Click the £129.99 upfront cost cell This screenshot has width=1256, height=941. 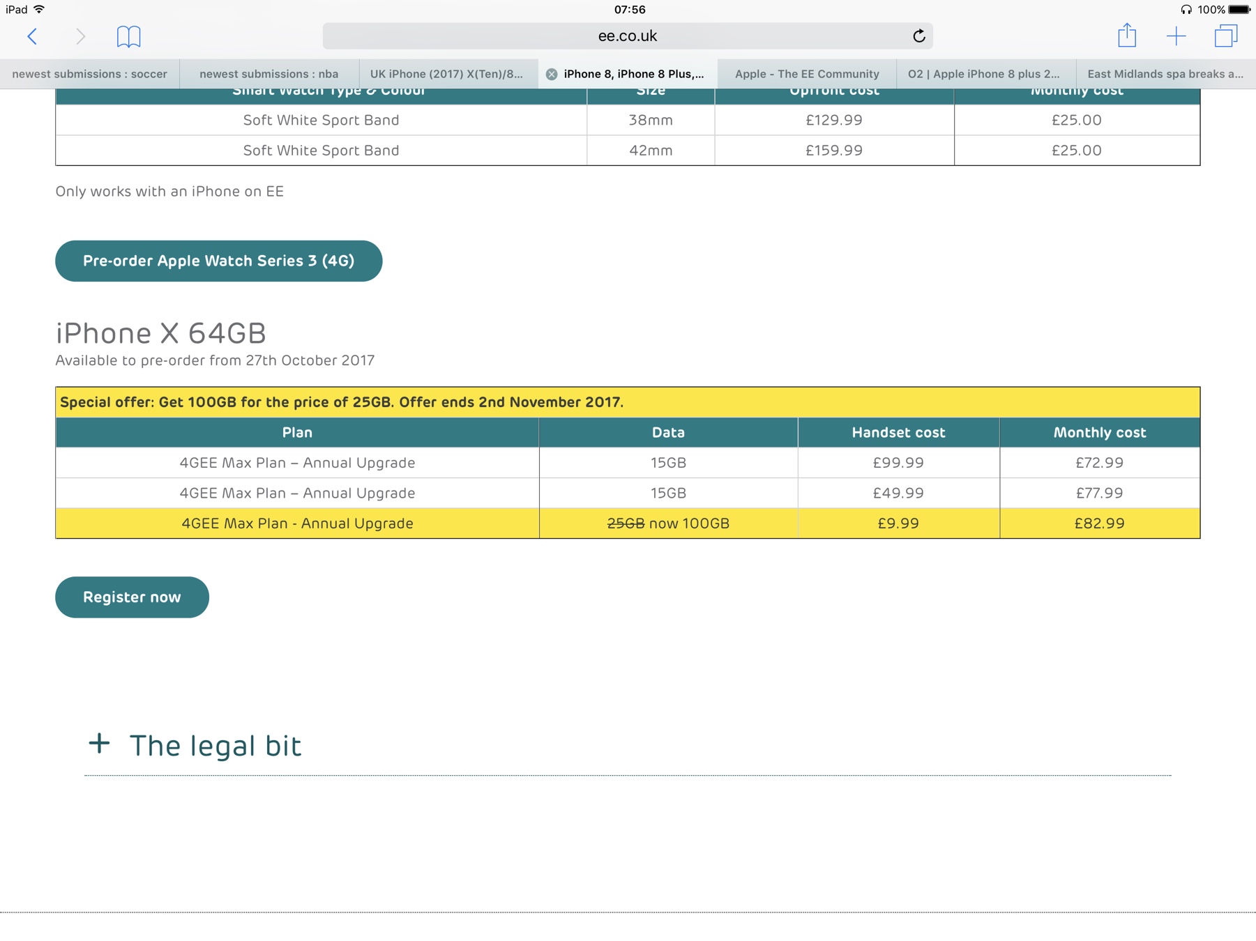pyautogui.click(x=834, y=120)
